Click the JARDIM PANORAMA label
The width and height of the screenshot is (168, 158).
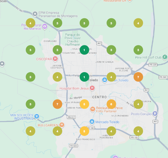[106, 137]
